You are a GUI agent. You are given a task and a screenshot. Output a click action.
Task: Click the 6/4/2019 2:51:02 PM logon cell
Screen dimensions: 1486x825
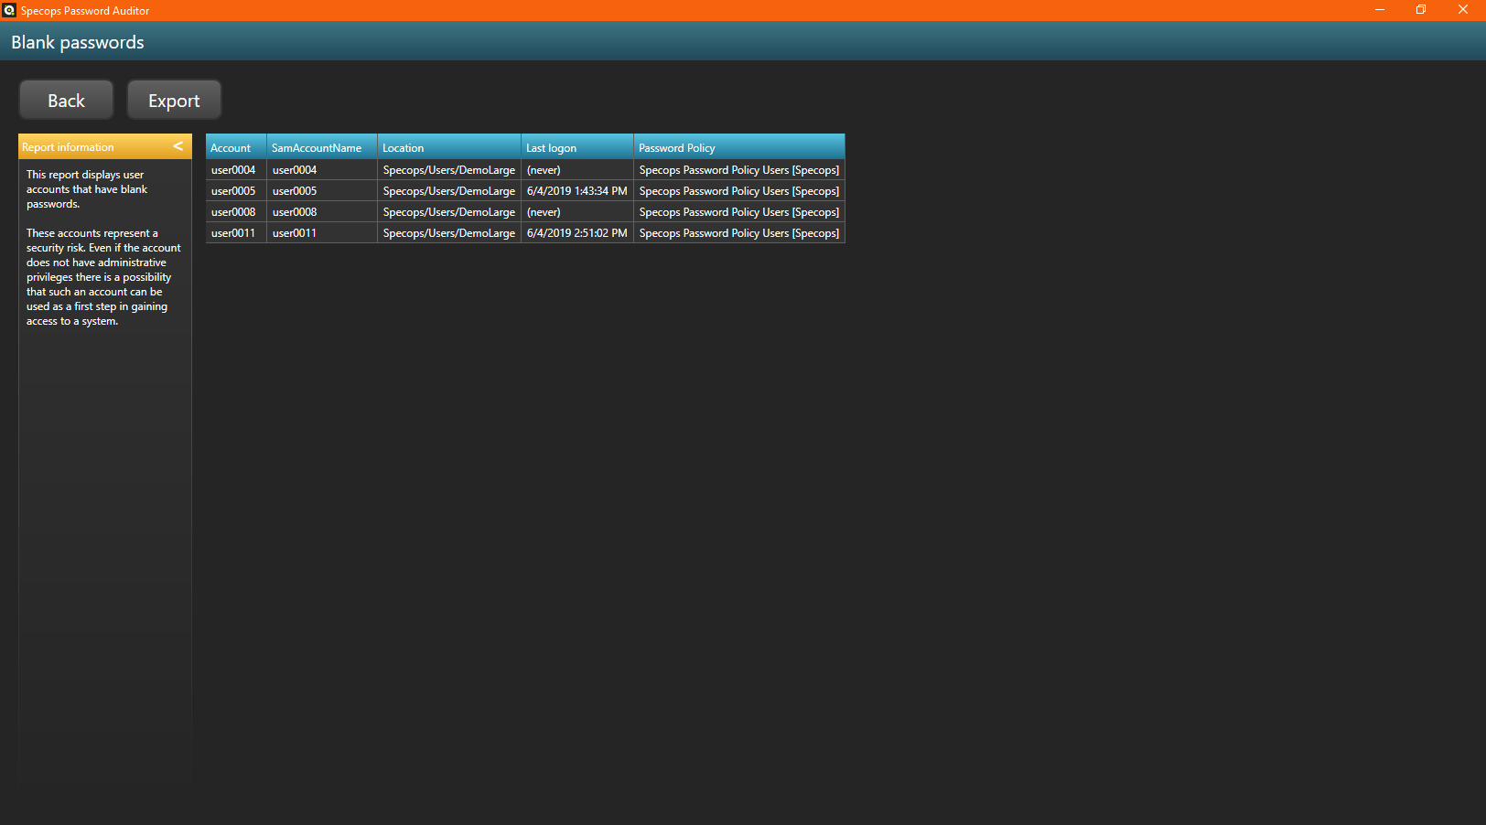(576, 233)
